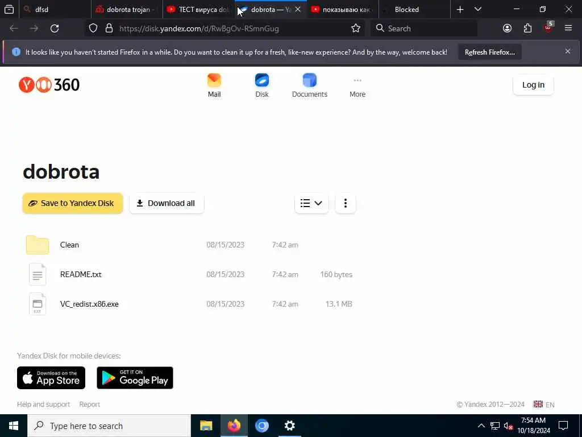This screenshot has height=437, width=582.
Task: Open Firefox tracking protection shield
Action: [x=93, y=28]
